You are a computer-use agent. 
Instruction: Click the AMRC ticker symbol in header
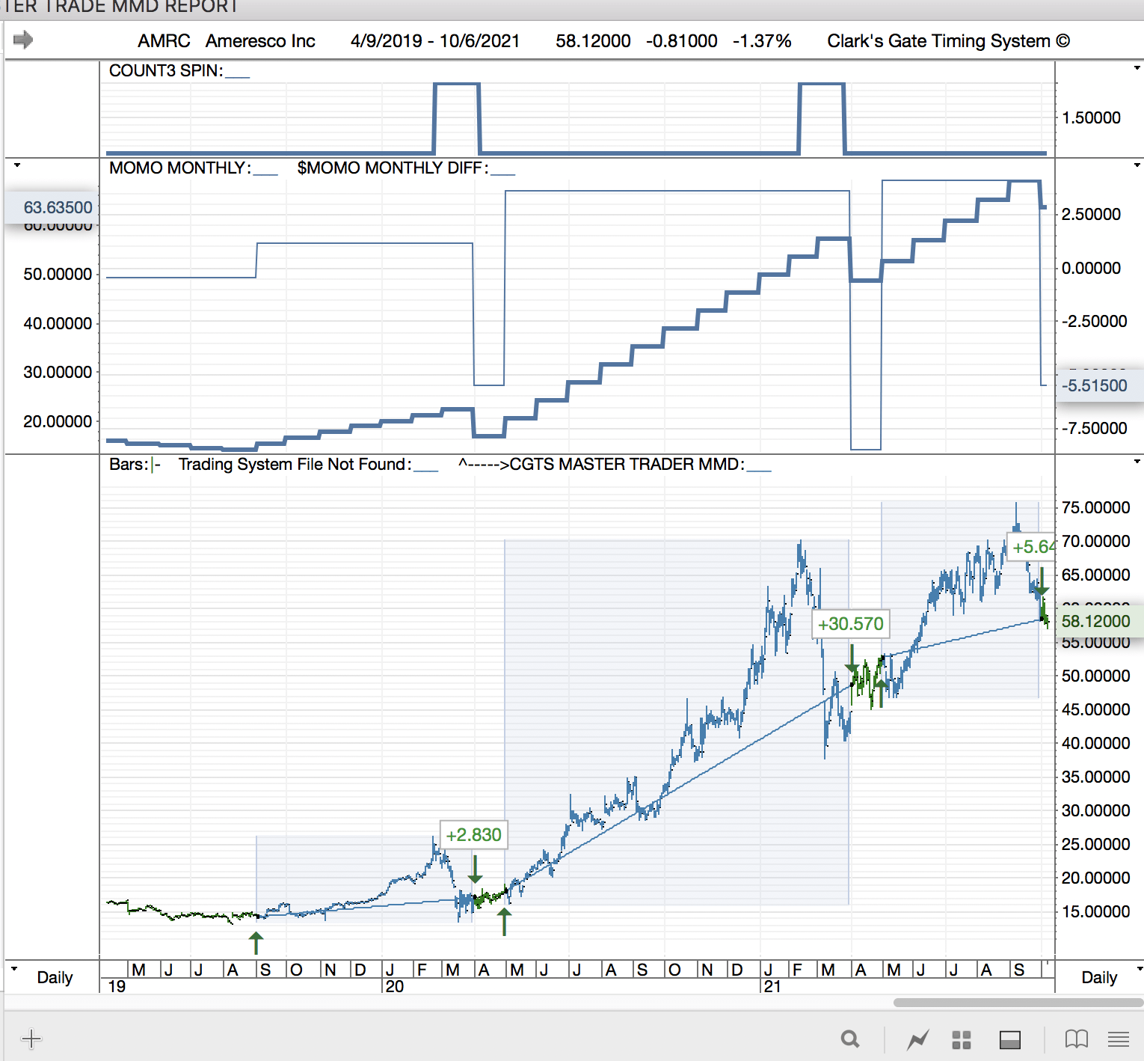pyautogui.click(x=164, y=41)
